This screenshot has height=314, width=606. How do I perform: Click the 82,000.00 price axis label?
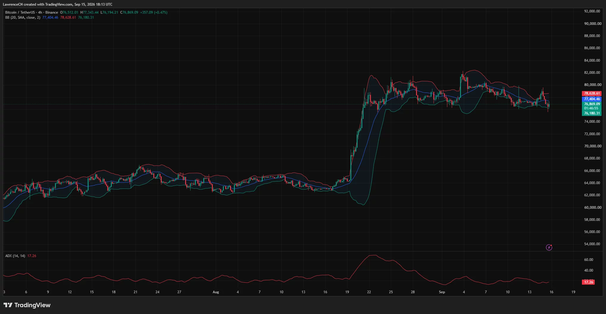(x=592, y=73)
